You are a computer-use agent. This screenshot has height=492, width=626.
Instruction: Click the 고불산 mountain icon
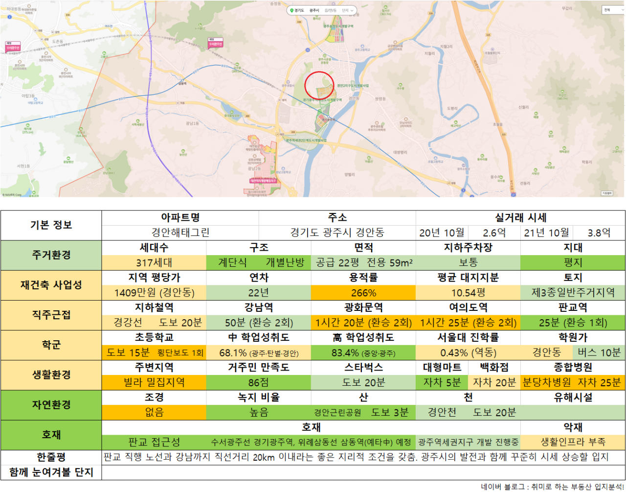click(x=104, y=53)
